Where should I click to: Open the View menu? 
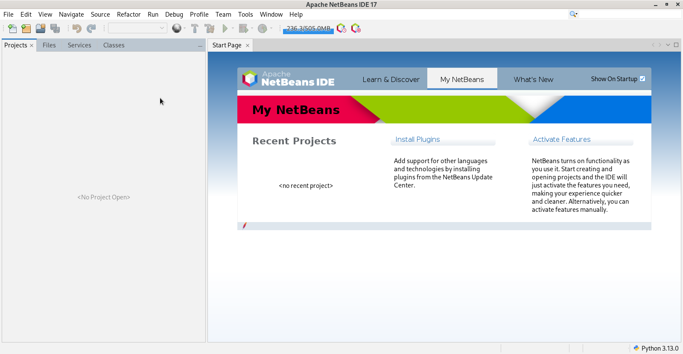click(x=45, y=15)
